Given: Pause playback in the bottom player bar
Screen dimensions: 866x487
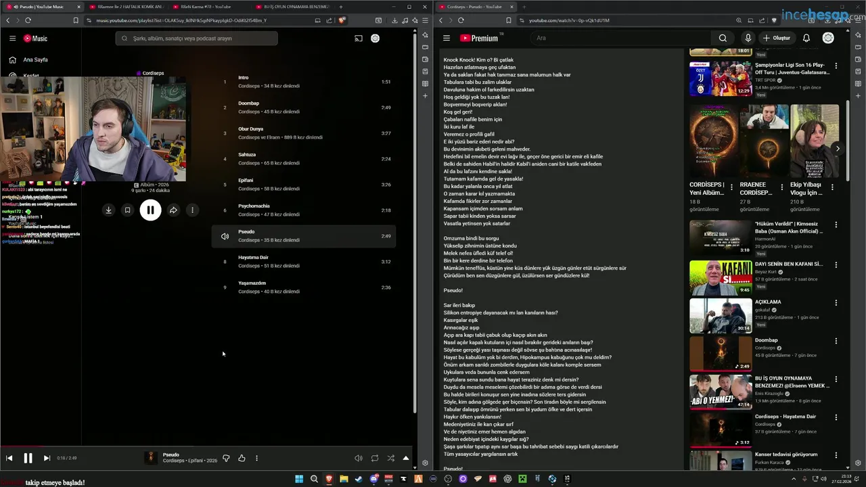Looking at the screenshot, I should point(28,458).
